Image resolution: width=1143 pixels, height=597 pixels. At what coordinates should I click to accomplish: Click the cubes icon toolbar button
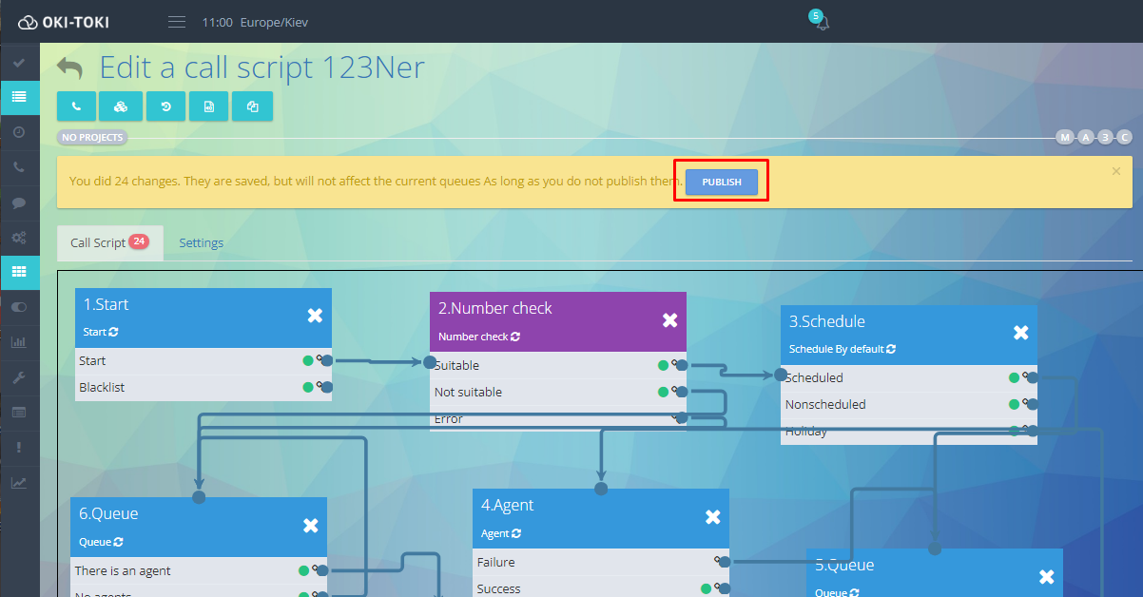[121, 106]
